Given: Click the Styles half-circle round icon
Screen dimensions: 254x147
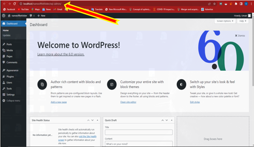Looking at the screenshot, I should (181, 84).
